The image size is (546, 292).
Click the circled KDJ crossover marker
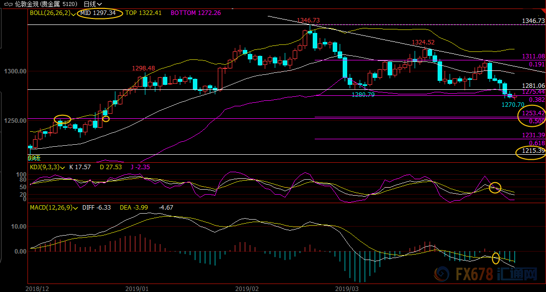click(x=495, y=188)
